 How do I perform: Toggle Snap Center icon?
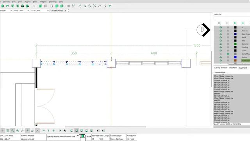(x=23, y=131)
